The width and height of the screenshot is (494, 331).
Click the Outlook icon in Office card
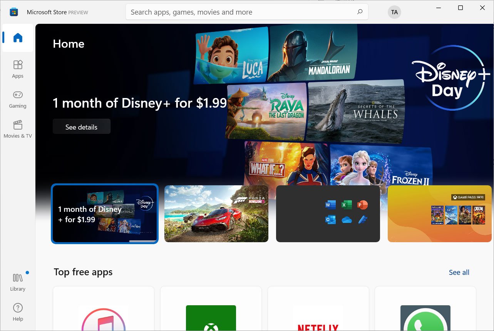pos(330,220)
